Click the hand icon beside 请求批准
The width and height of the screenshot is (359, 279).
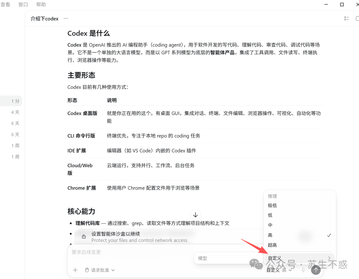87,270
